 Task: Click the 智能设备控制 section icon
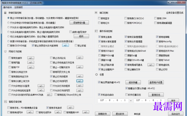point(6,102)
